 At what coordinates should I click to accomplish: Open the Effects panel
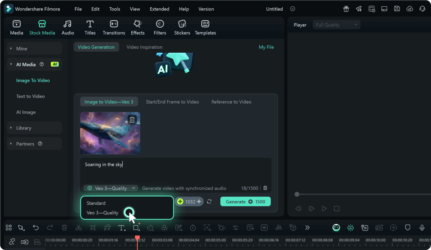pyautogui.click(x=137, y=27)
